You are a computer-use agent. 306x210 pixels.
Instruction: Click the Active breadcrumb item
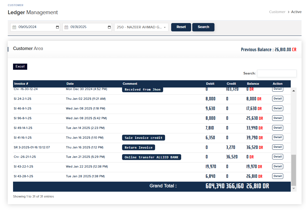(x=296, y=12)
